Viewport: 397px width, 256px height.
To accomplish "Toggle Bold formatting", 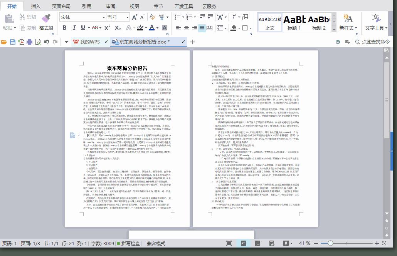I will click(64, 28).
